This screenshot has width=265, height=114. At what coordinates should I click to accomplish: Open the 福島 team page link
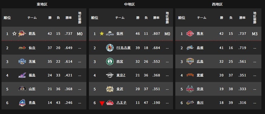coord(32,75)
